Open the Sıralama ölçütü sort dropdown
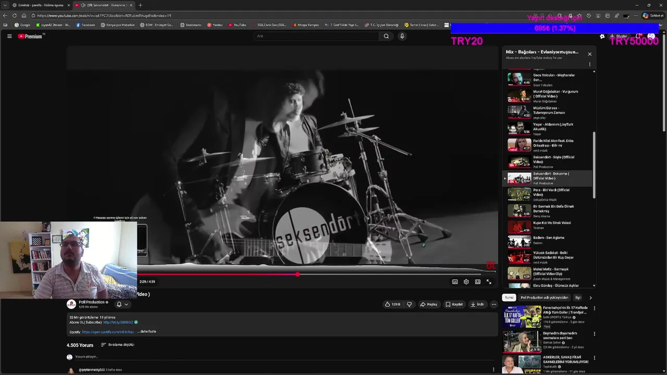 (118, 345)
